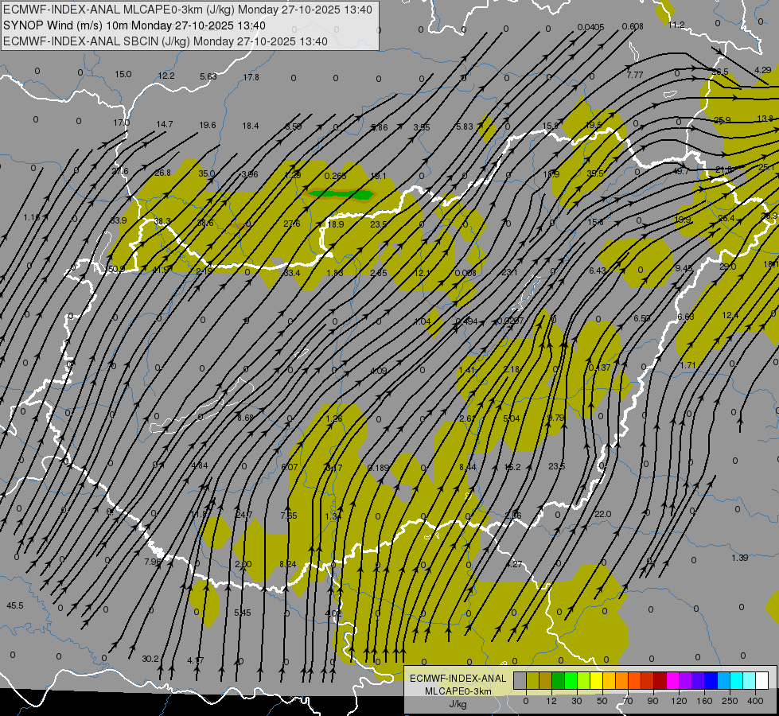Click the scale tick label '50'
This screenshot has width=779, height=716.
[x=602, y=701]
